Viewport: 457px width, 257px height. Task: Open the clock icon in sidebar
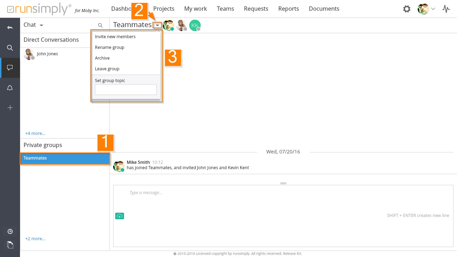click(x=10, y=231)
